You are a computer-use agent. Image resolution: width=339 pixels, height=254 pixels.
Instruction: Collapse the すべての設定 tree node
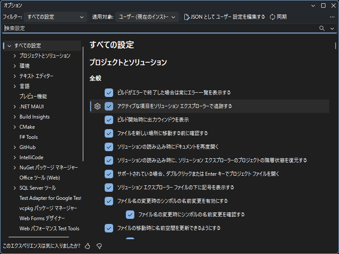coord(9,46)
